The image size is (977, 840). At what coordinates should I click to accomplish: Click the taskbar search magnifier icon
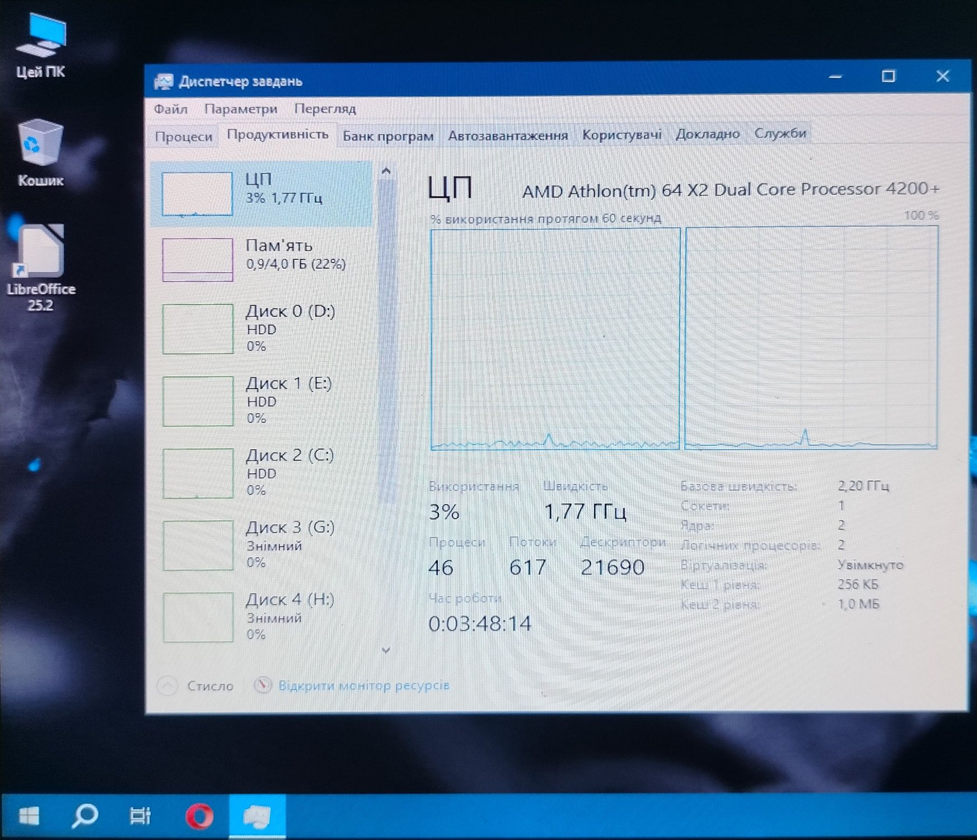click(85, 816)
